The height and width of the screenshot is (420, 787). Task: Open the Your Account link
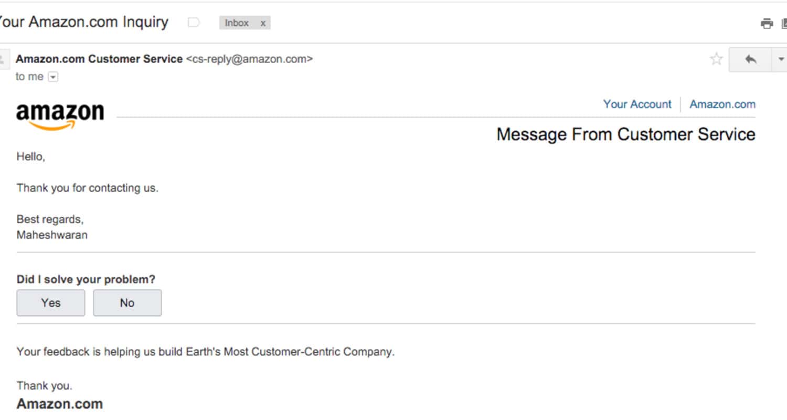[637, 104]
